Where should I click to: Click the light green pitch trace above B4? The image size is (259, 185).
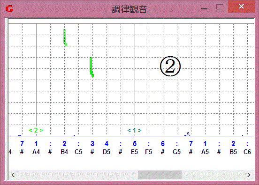(65, 37)
